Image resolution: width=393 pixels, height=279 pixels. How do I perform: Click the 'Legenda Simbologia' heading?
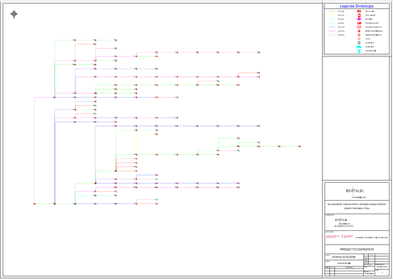(357, 6)
